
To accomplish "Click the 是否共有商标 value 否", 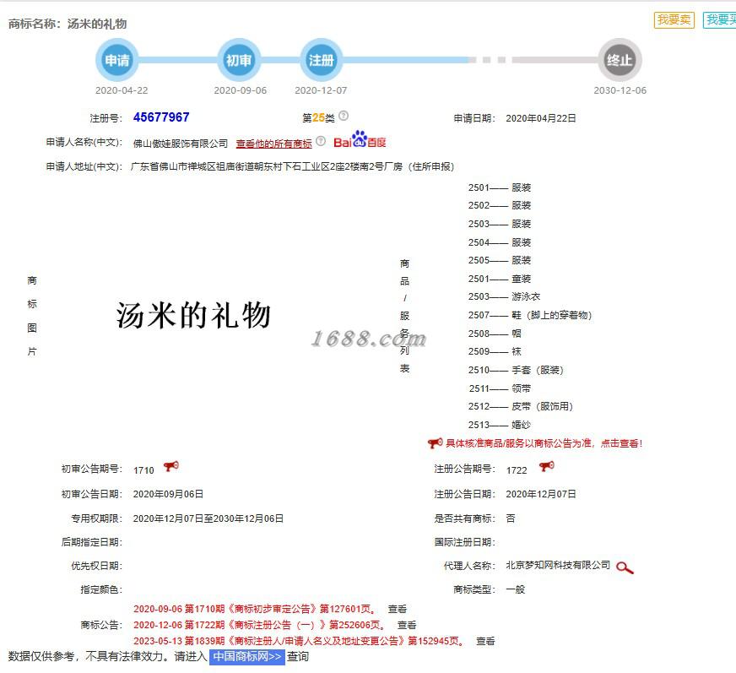I will (511, 518).
